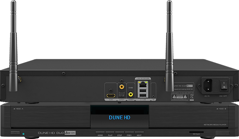
Task: Click the front-right panel flap
Action: [223, 133]
